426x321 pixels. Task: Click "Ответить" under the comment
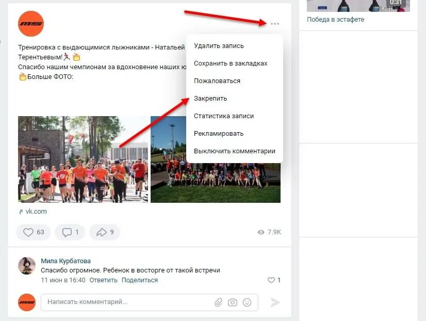(103, 280)
